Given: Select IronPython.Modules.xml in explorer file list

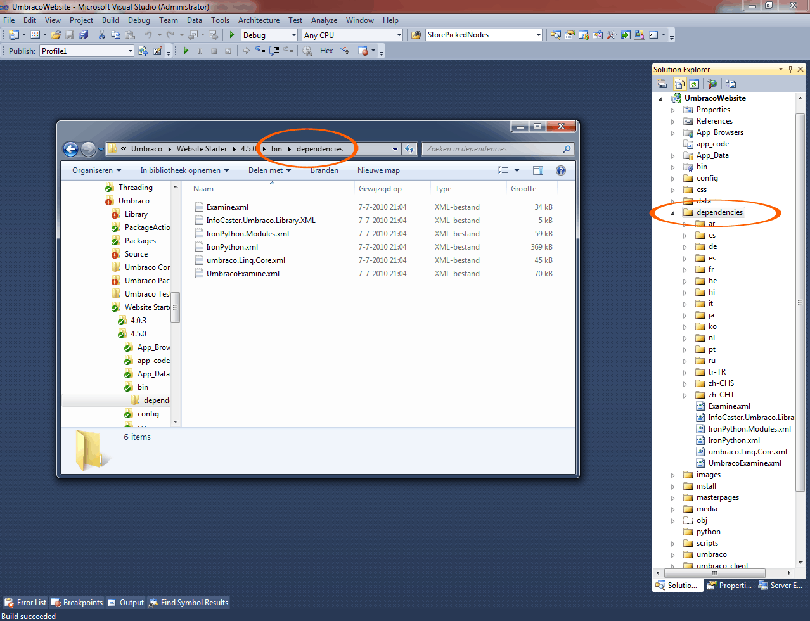Looking at the screenshot, I should tap(247, 234).
